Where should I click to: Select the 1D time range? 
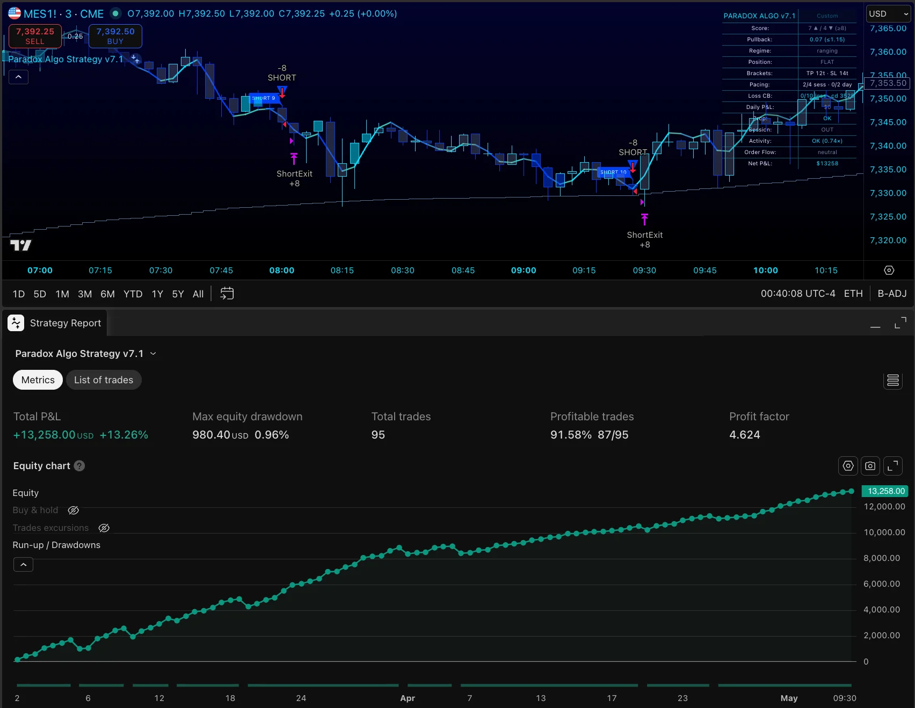click(x=19, y=294)
